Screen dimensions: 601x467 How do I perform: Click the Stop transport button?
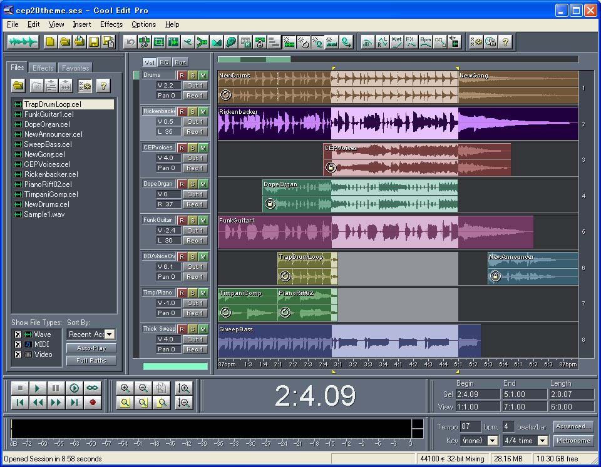[x=19, y=388]
